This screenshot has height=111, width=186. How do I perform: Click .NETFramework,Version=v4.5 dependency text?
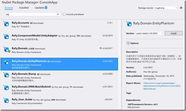coord(143,104)
